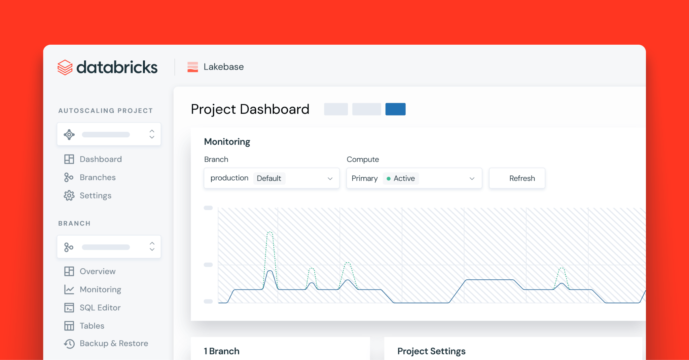Click the Compute field label
Viewport: 689px width, 360px height.
point(363,160)
